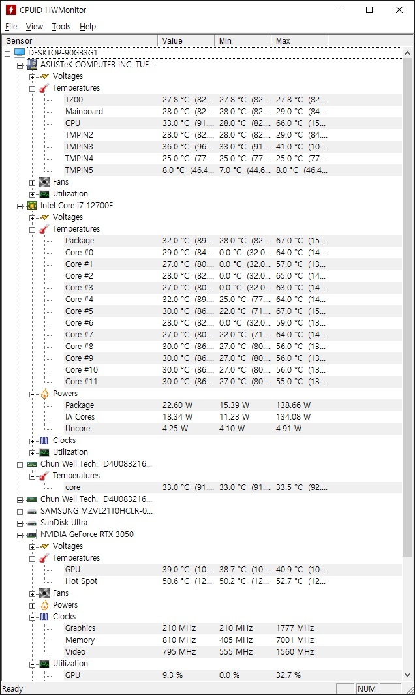This screenshot has height=695, width=415.
Task: Click the Min column header
Action: tap(243, 40)
